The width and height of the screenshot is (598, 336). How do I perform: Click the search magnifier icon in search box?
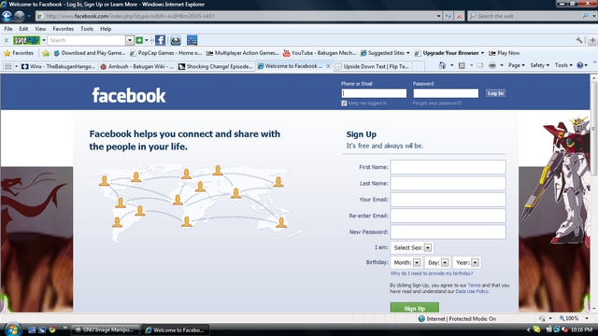click(x=586, y=16)
